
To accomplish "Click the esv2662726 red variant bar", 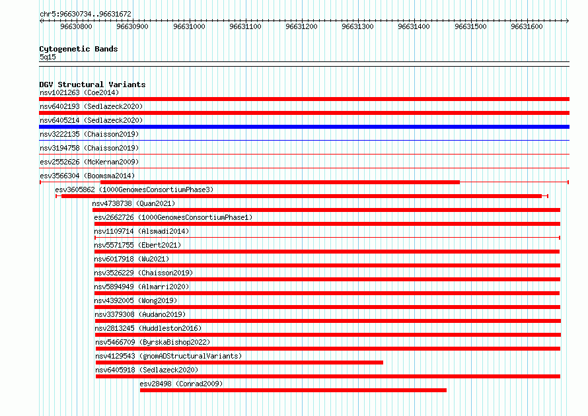I will (327, 224).
